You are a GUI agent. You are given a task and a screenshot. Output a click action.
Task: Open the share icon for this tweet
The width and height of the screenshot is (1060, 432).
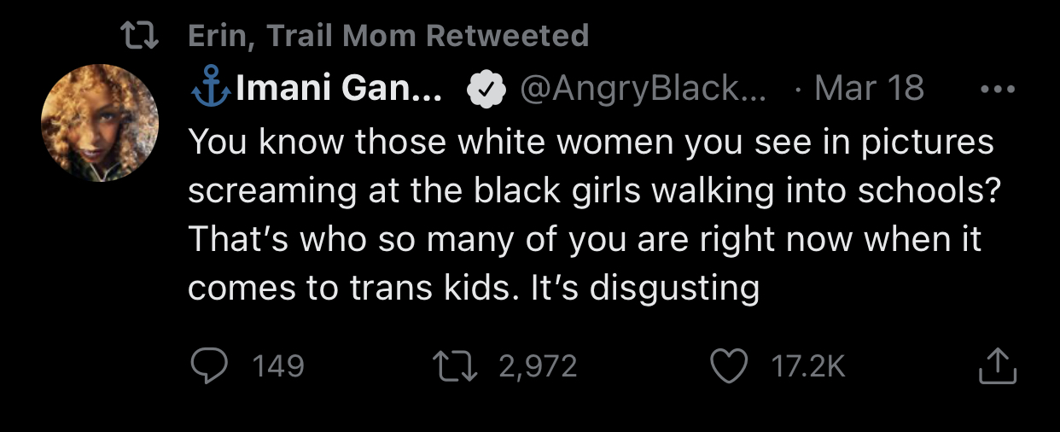[x=997, y=366]
